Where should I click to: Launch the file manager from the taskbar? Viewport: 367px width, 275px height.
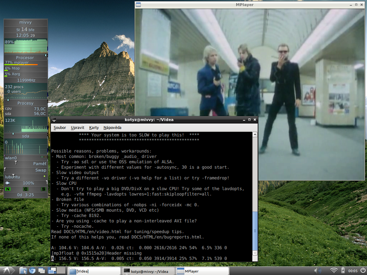[x=23, y=271]
